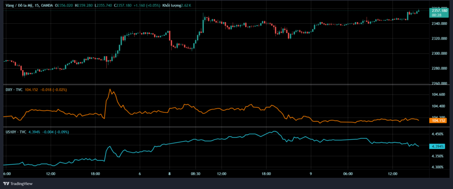The height and width of the screenshot is (189, 453).
Task: Click the 08:30 time axis label
Action: point(196,174)
